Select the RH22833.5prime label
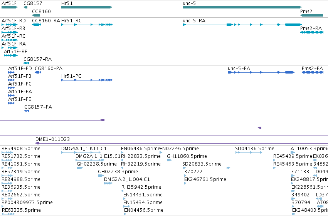328x216 pixels. (141, 156)
